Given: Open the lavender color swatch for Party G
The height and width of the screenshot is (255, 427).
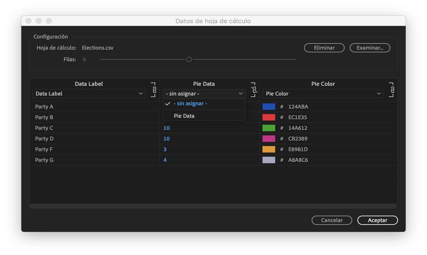Looking at the screenshot, I should pyautogui.click(x=269, y=160).
